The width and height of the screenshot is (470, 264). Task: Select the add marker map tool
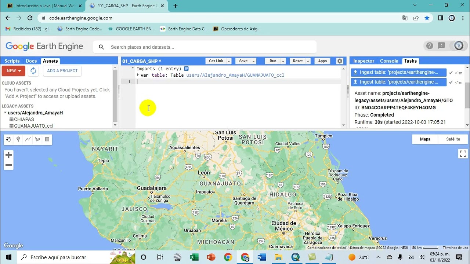[x=18, y=139]
